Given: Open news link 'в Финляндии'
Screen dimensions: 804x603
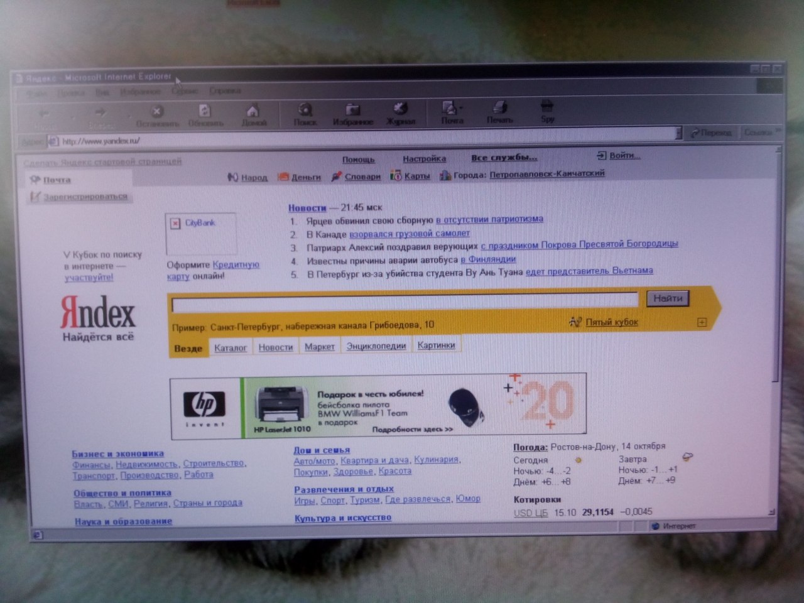Looking at the screenshot, I should (x=488, y=259).
